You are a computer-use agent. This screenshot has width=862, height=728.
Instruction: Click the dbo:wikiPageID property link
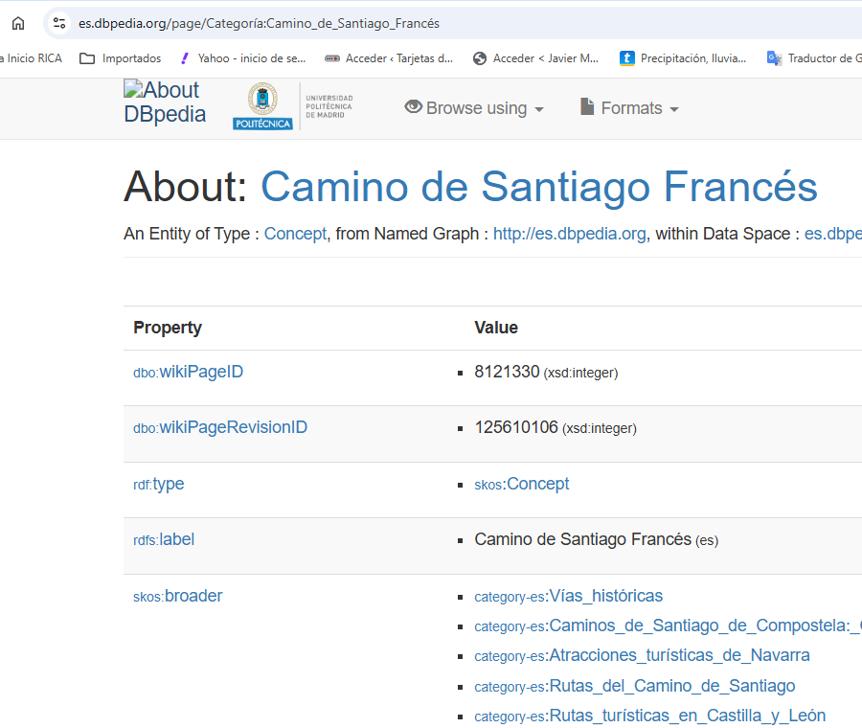(188, 372)
